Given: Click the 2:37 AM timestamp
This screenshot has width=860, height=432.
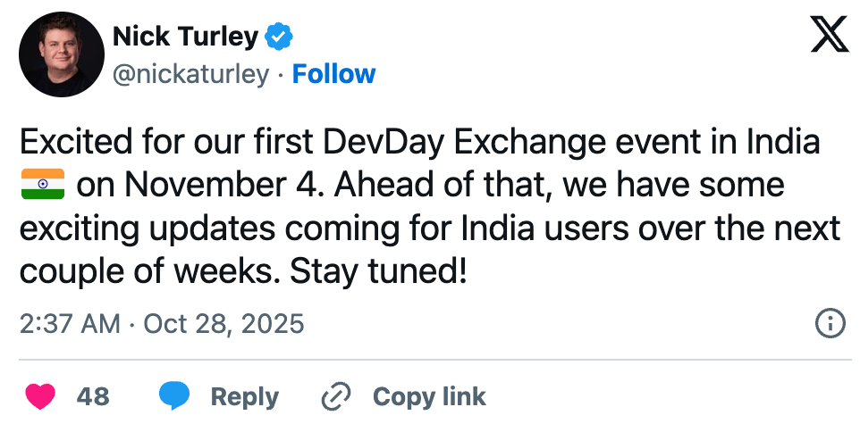Looking at the screenshot, I should [69, 323].
